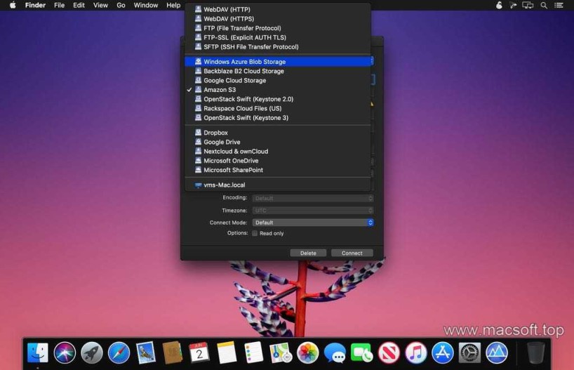Select Windows Azure Blob Storage protocol

tap(244, 62)
